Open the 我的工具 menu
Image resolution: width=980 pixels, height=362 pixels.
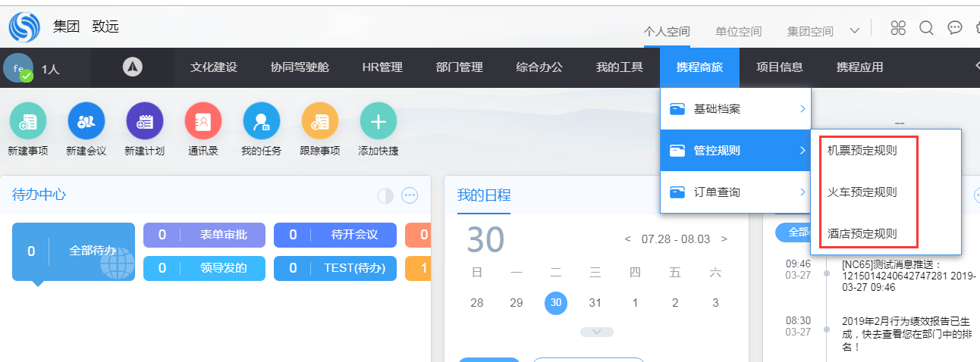tap(620, 67)
